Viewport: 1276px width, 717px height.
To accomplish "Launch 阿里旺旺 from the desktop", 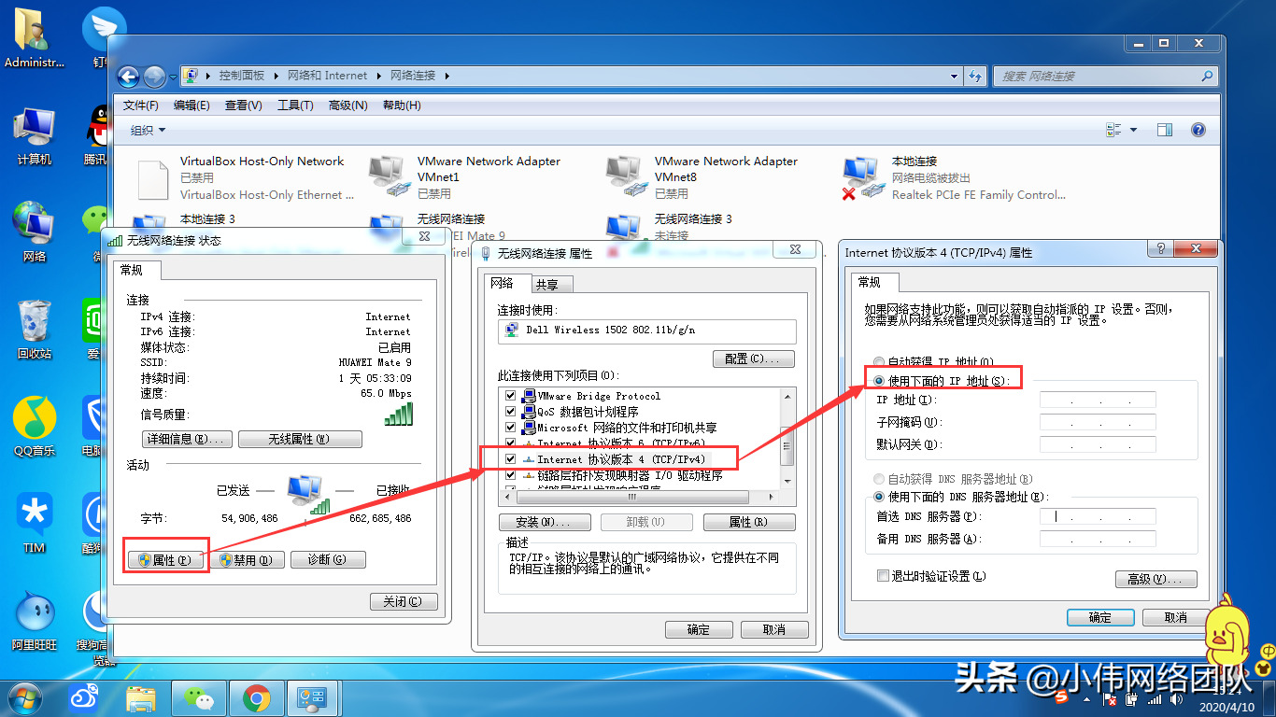I will pyautogui.click(x=35, y=621).
